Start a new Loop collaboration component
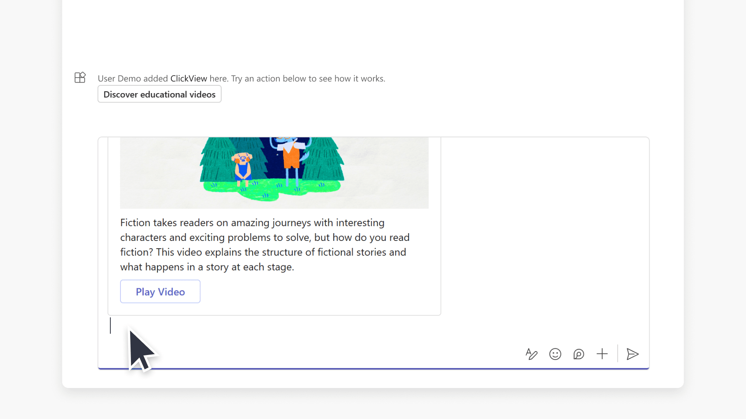This screenshot has height=419, width=746. (579, 354)
